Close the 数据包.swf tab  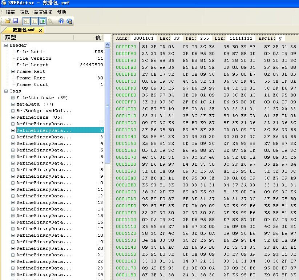pyautogui.click(x=41, y=30)
